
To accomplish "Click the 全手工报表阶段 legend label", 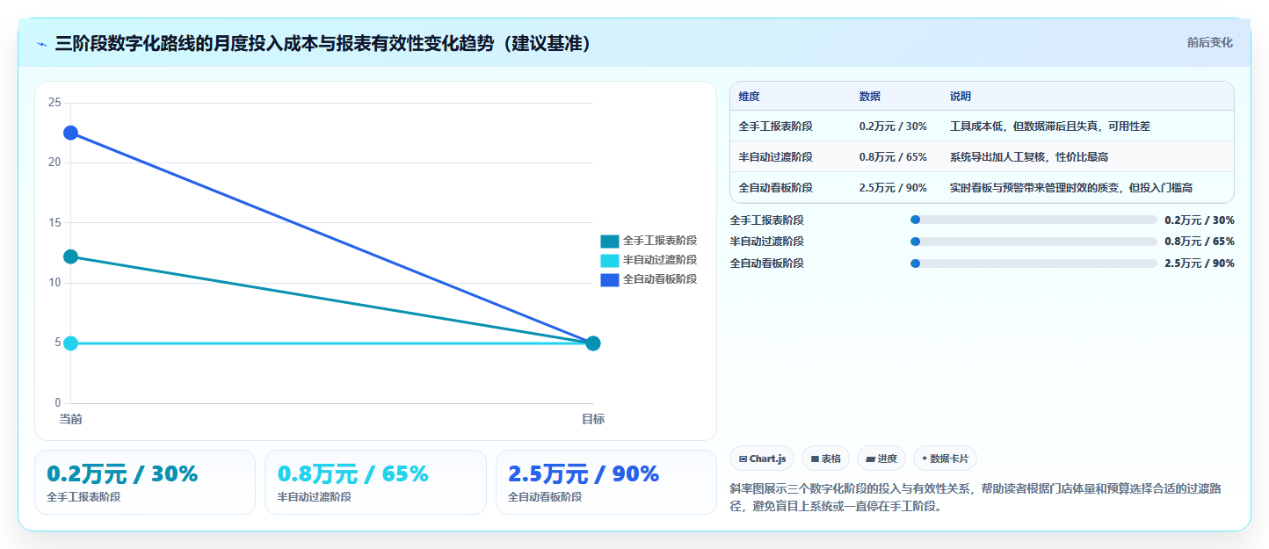I will tap(660, 241).
